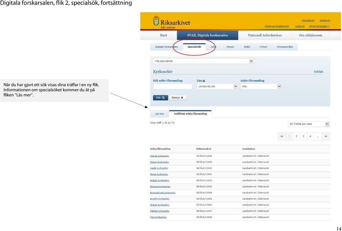Click the pagination ellipsis button
The height and width of the screenshot is (231, 342).
pyautogui.click(x=318, y=136)
